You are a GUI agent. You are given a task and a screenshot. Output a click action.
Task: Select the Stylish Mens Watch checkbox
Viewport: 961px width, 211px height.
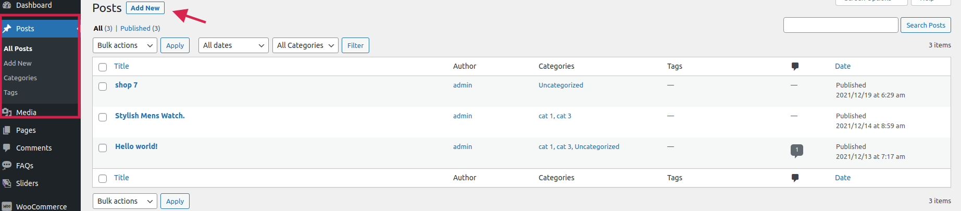click(103, 117)
